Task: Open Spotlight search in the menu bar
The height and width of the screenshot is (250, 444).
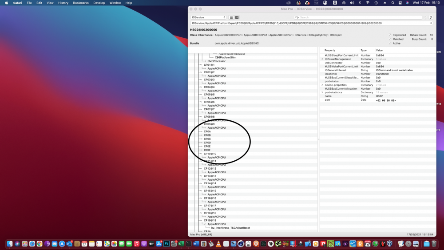Action: [392, 3]
